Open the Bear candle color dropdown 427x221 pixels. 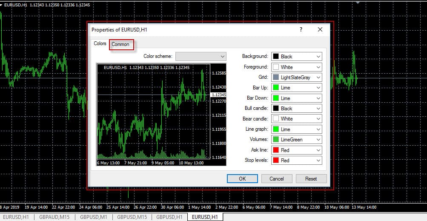[296, 119]
